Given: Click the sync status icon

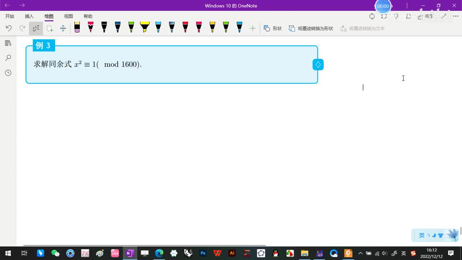Looking at the screenshot, I should pyautogui.click(x=372, y=16).
